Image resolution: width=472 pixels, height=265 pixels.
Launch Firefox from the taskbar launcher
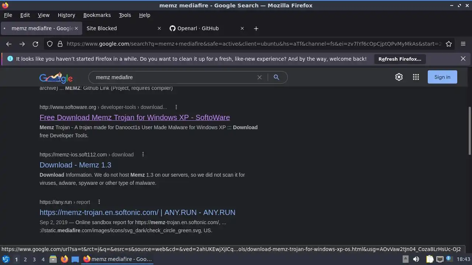coord(64,259)
